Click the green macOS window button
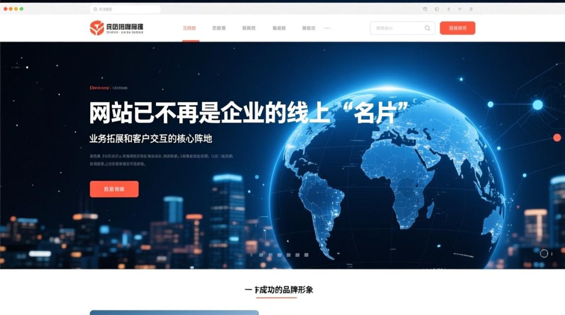Viewport: 565px width, 315px height. tap(21, 9)
